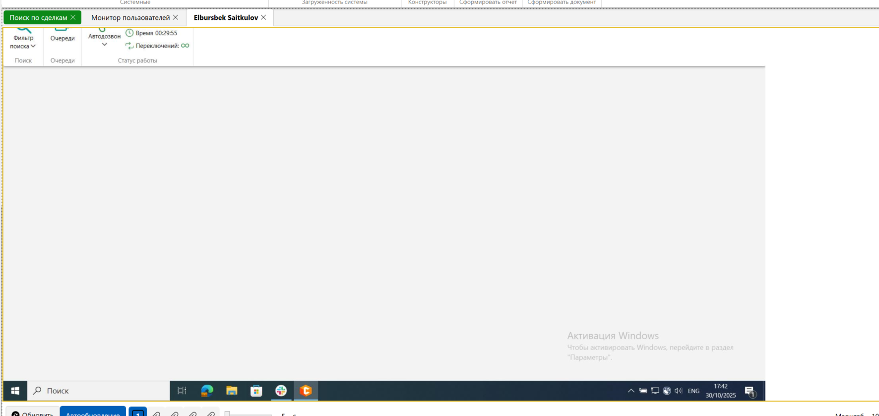Click the globe tray icon
879x416 pixels.
pyautogui.click(x=667, y=391)
